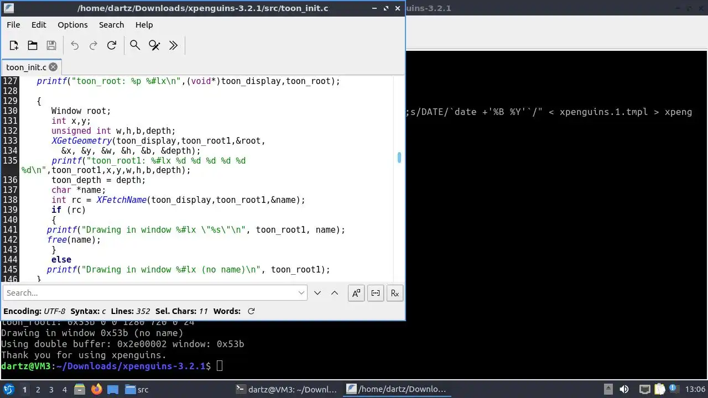Click the XFetchName call on line 138
The height and width of the screenshot is (398, 708).
click(x=121, y=200)
